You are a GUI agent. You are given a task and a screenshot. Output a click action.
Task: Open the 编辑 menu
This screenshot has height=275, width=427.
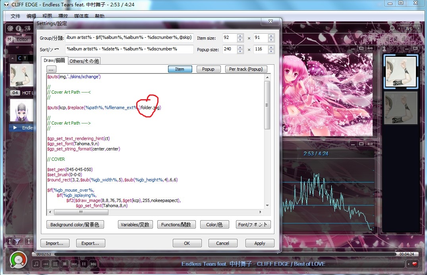[x=31, y=16]
